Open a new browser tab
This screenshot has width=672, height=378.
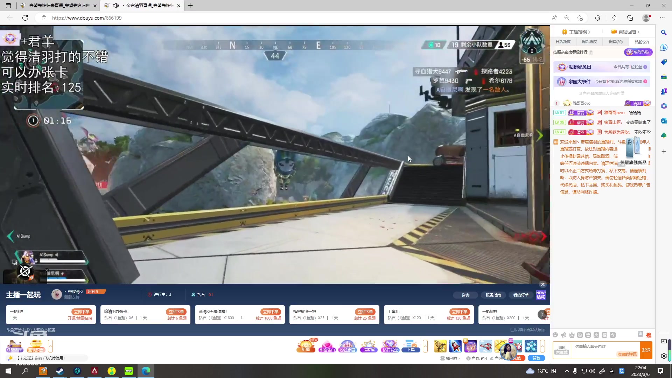[x=190, y=6]
